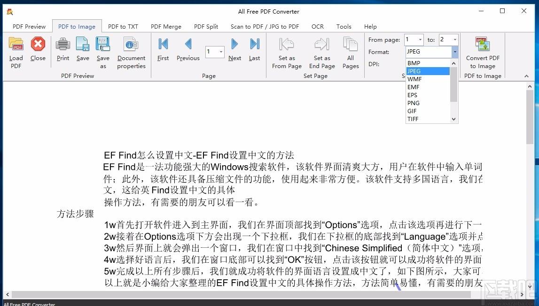Select the PDF to Image tab
This screenshot has width=539, height=306.
point(77,26)
